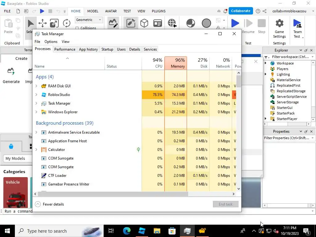
Task: Expand the RobloxStudio process row
Action: (36, 95)
